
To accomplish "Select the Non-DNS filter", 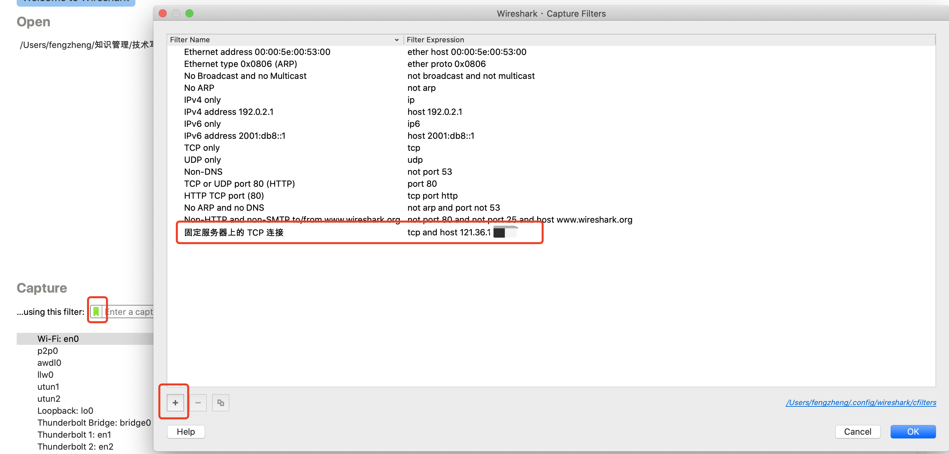I will [203, 172].
